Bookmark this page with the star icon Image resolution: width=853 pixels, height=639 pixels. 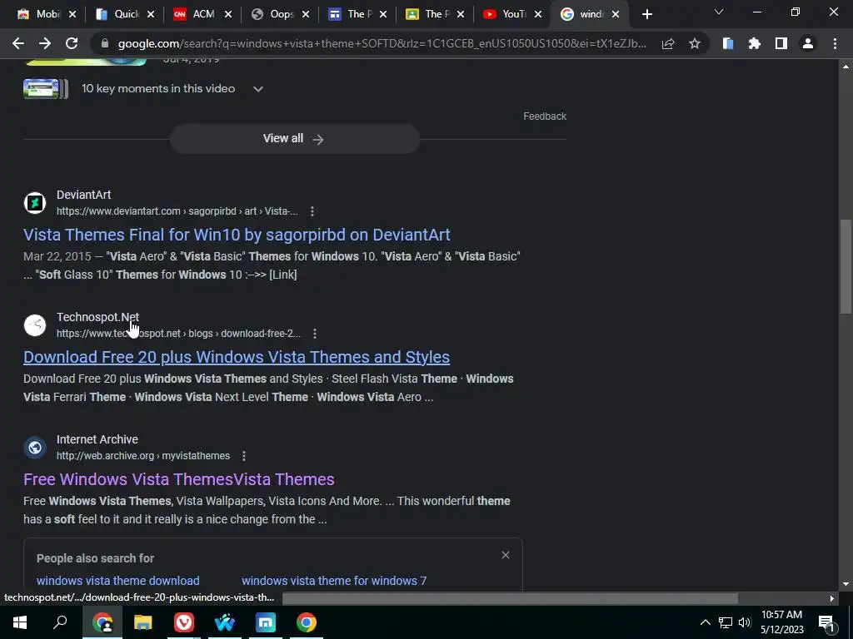pyautogui.click(x=695, y=43)
